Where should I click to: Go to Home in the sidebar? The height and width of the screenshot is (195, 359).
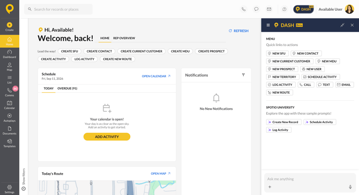(x=10, y=41)
